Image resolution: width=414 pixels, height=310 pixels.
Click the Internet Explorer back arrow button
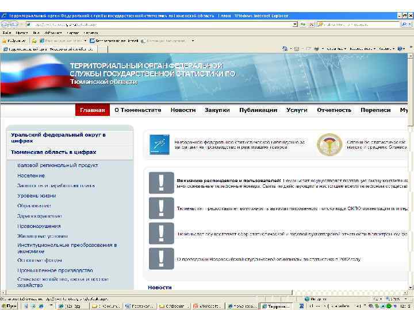click(6, 25)
